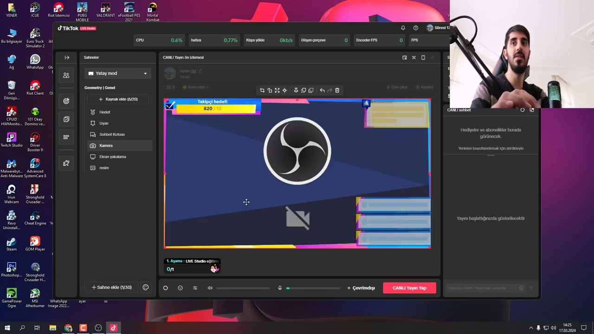Click the Geometry | Genel scene label

(x=100, y=88)
